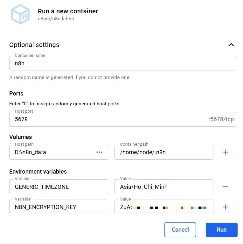243x244 pixels.
Task: Select the N8N_ENCRYPTION_KEY variable field
Action: [x=59, y=206]
